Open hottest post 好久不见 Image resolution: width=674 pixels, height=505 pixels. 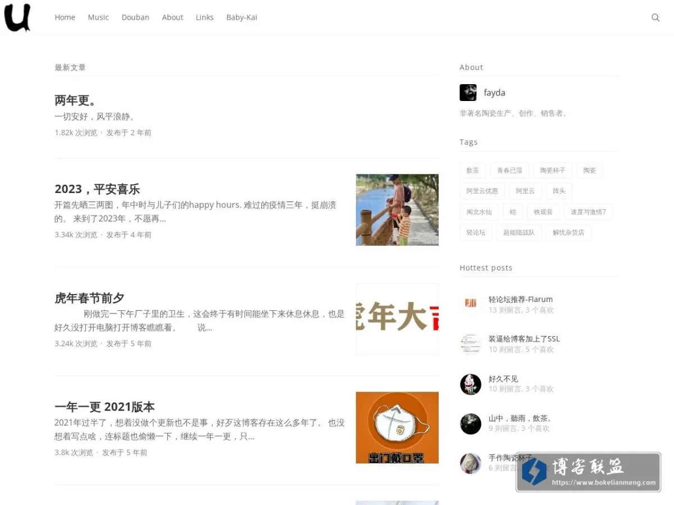pyautogui.click(x=503, y=379)
